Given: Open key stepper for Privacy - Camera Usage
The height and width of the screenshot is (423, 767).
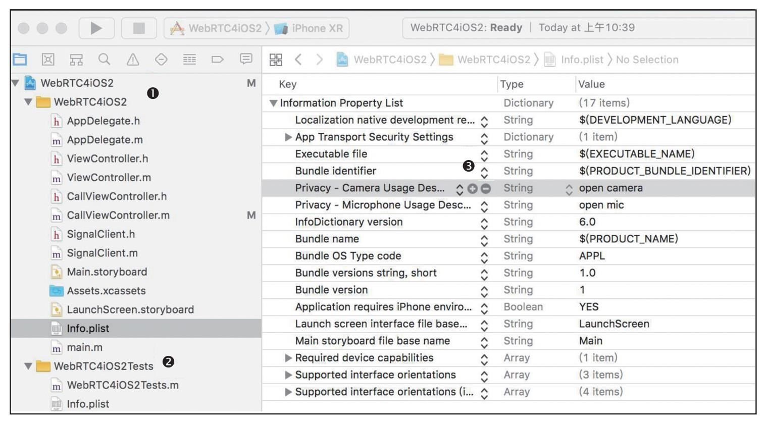Looking at the screenshot, I should click(459, 189).
